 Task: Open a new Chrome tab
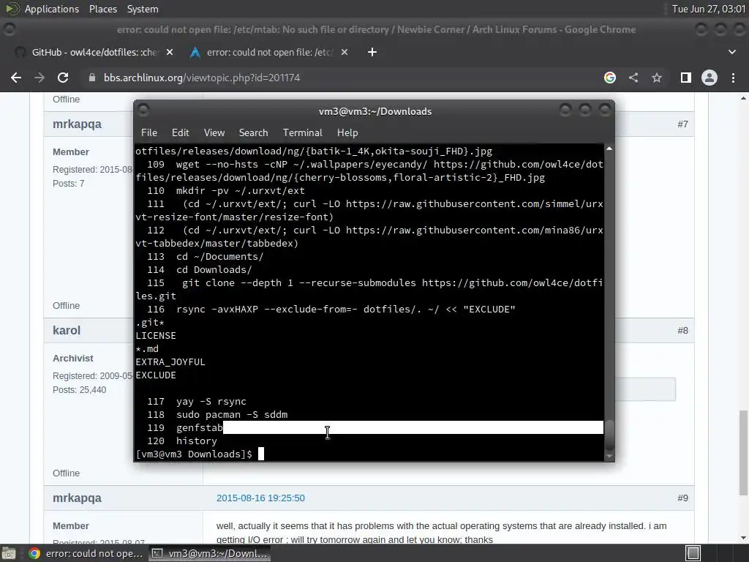pos(372,52)
